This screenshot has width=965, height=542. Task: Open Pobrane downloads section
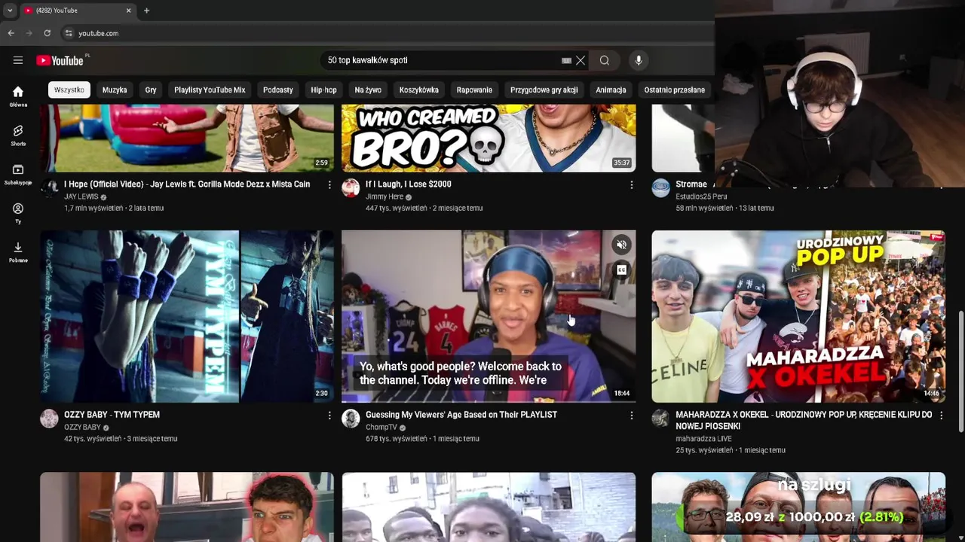pyautogui.click(x=18, y=252)
